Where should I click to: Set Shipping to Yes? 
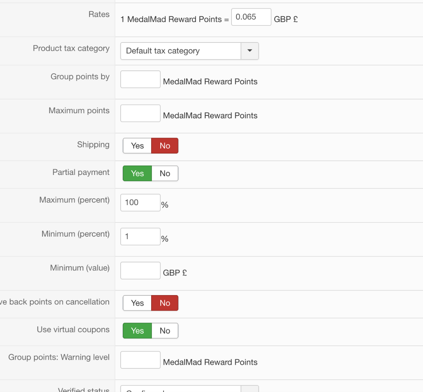coord(137,146)
